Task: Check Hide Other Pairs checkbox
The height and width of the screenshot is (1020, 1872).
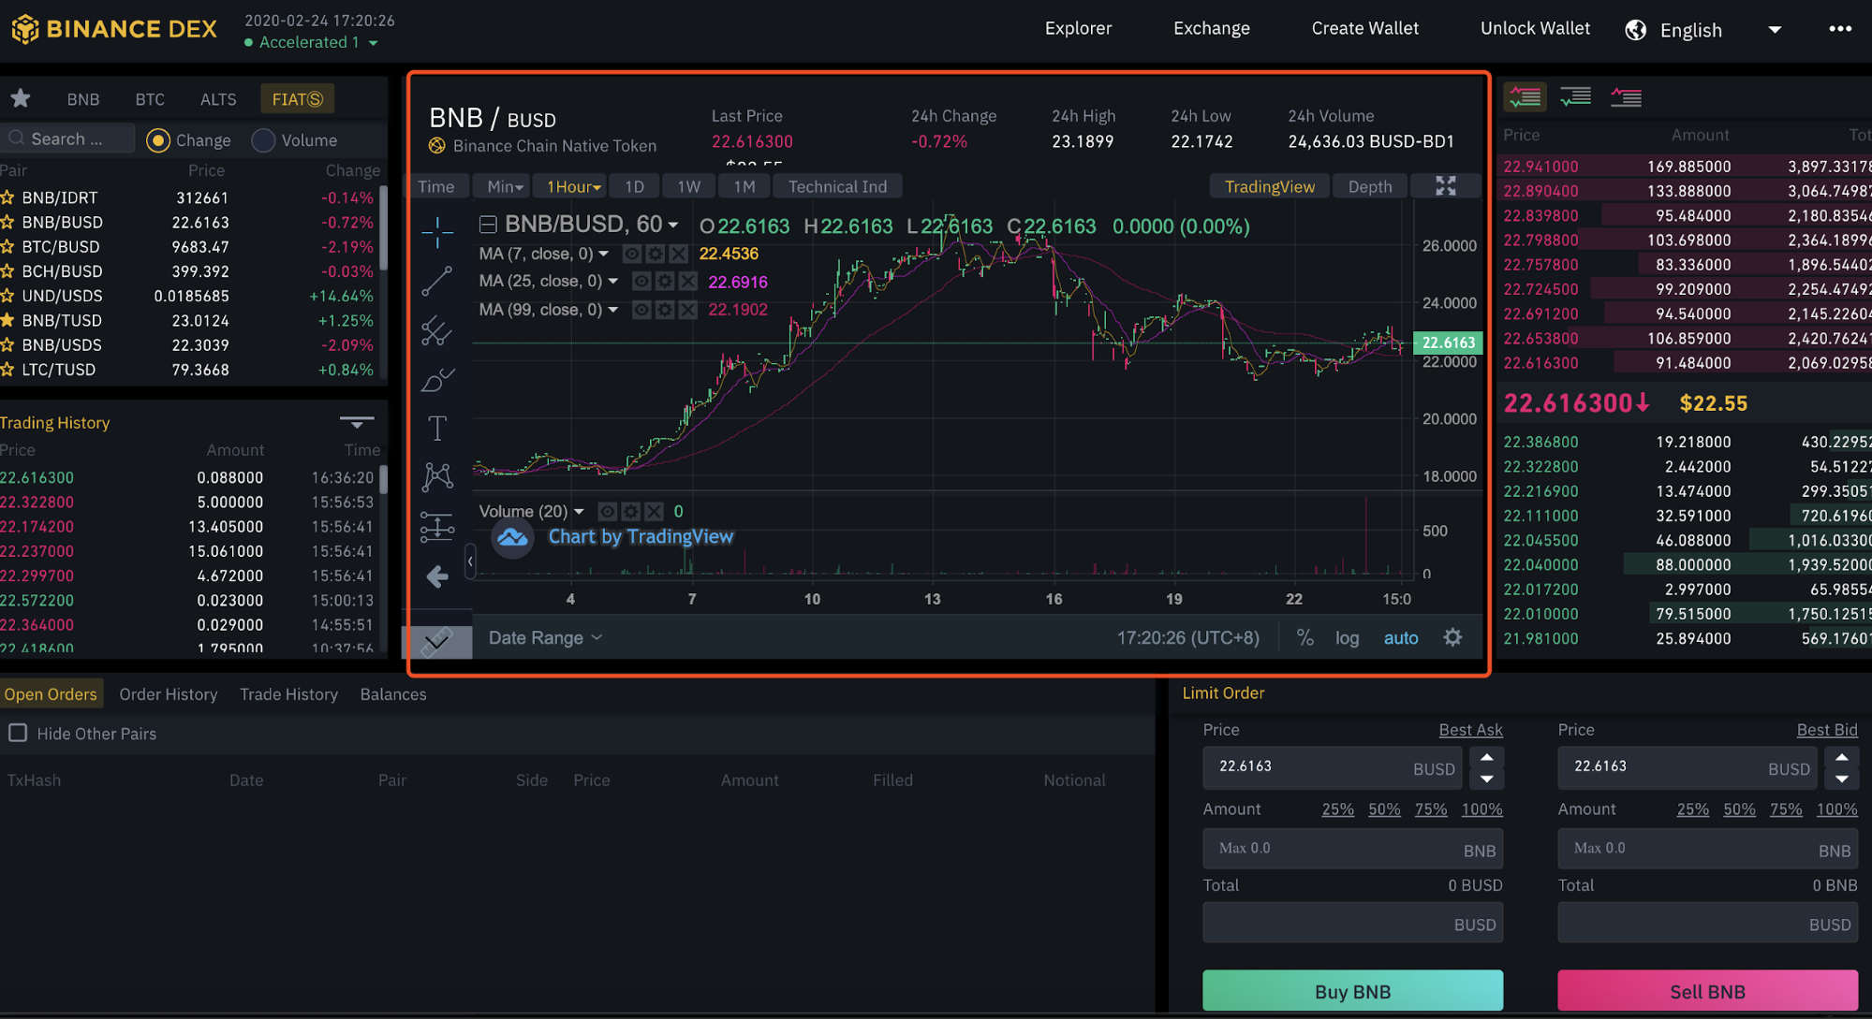Action: (18, 733)
